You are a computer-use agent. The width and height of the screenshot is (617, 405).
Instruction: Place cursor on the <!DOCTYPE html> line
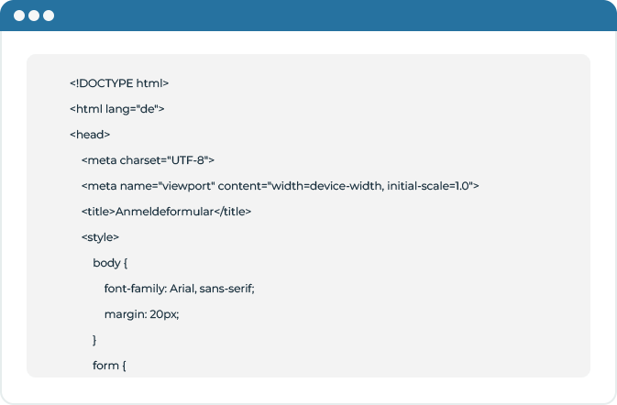coord(118,83)
